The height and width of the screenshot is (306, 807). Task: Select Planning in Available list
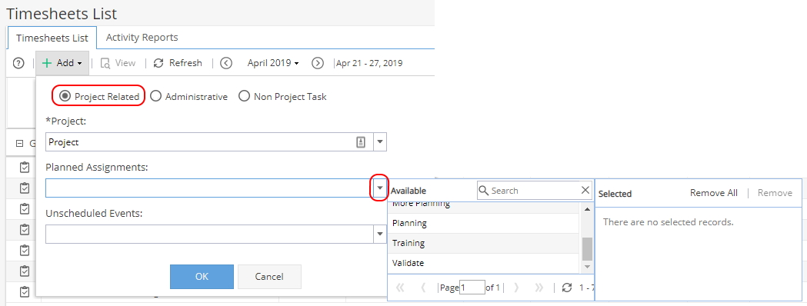pyautogui.click(x=484, y=223)
